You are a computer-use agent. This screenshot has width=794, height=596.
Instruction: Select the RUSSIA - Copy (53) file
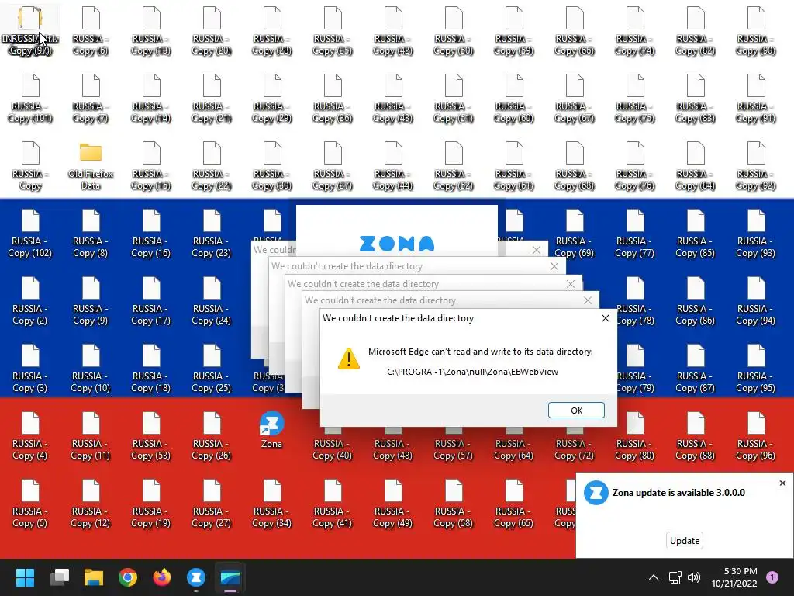pyautogui.click(x=151, y=436)
